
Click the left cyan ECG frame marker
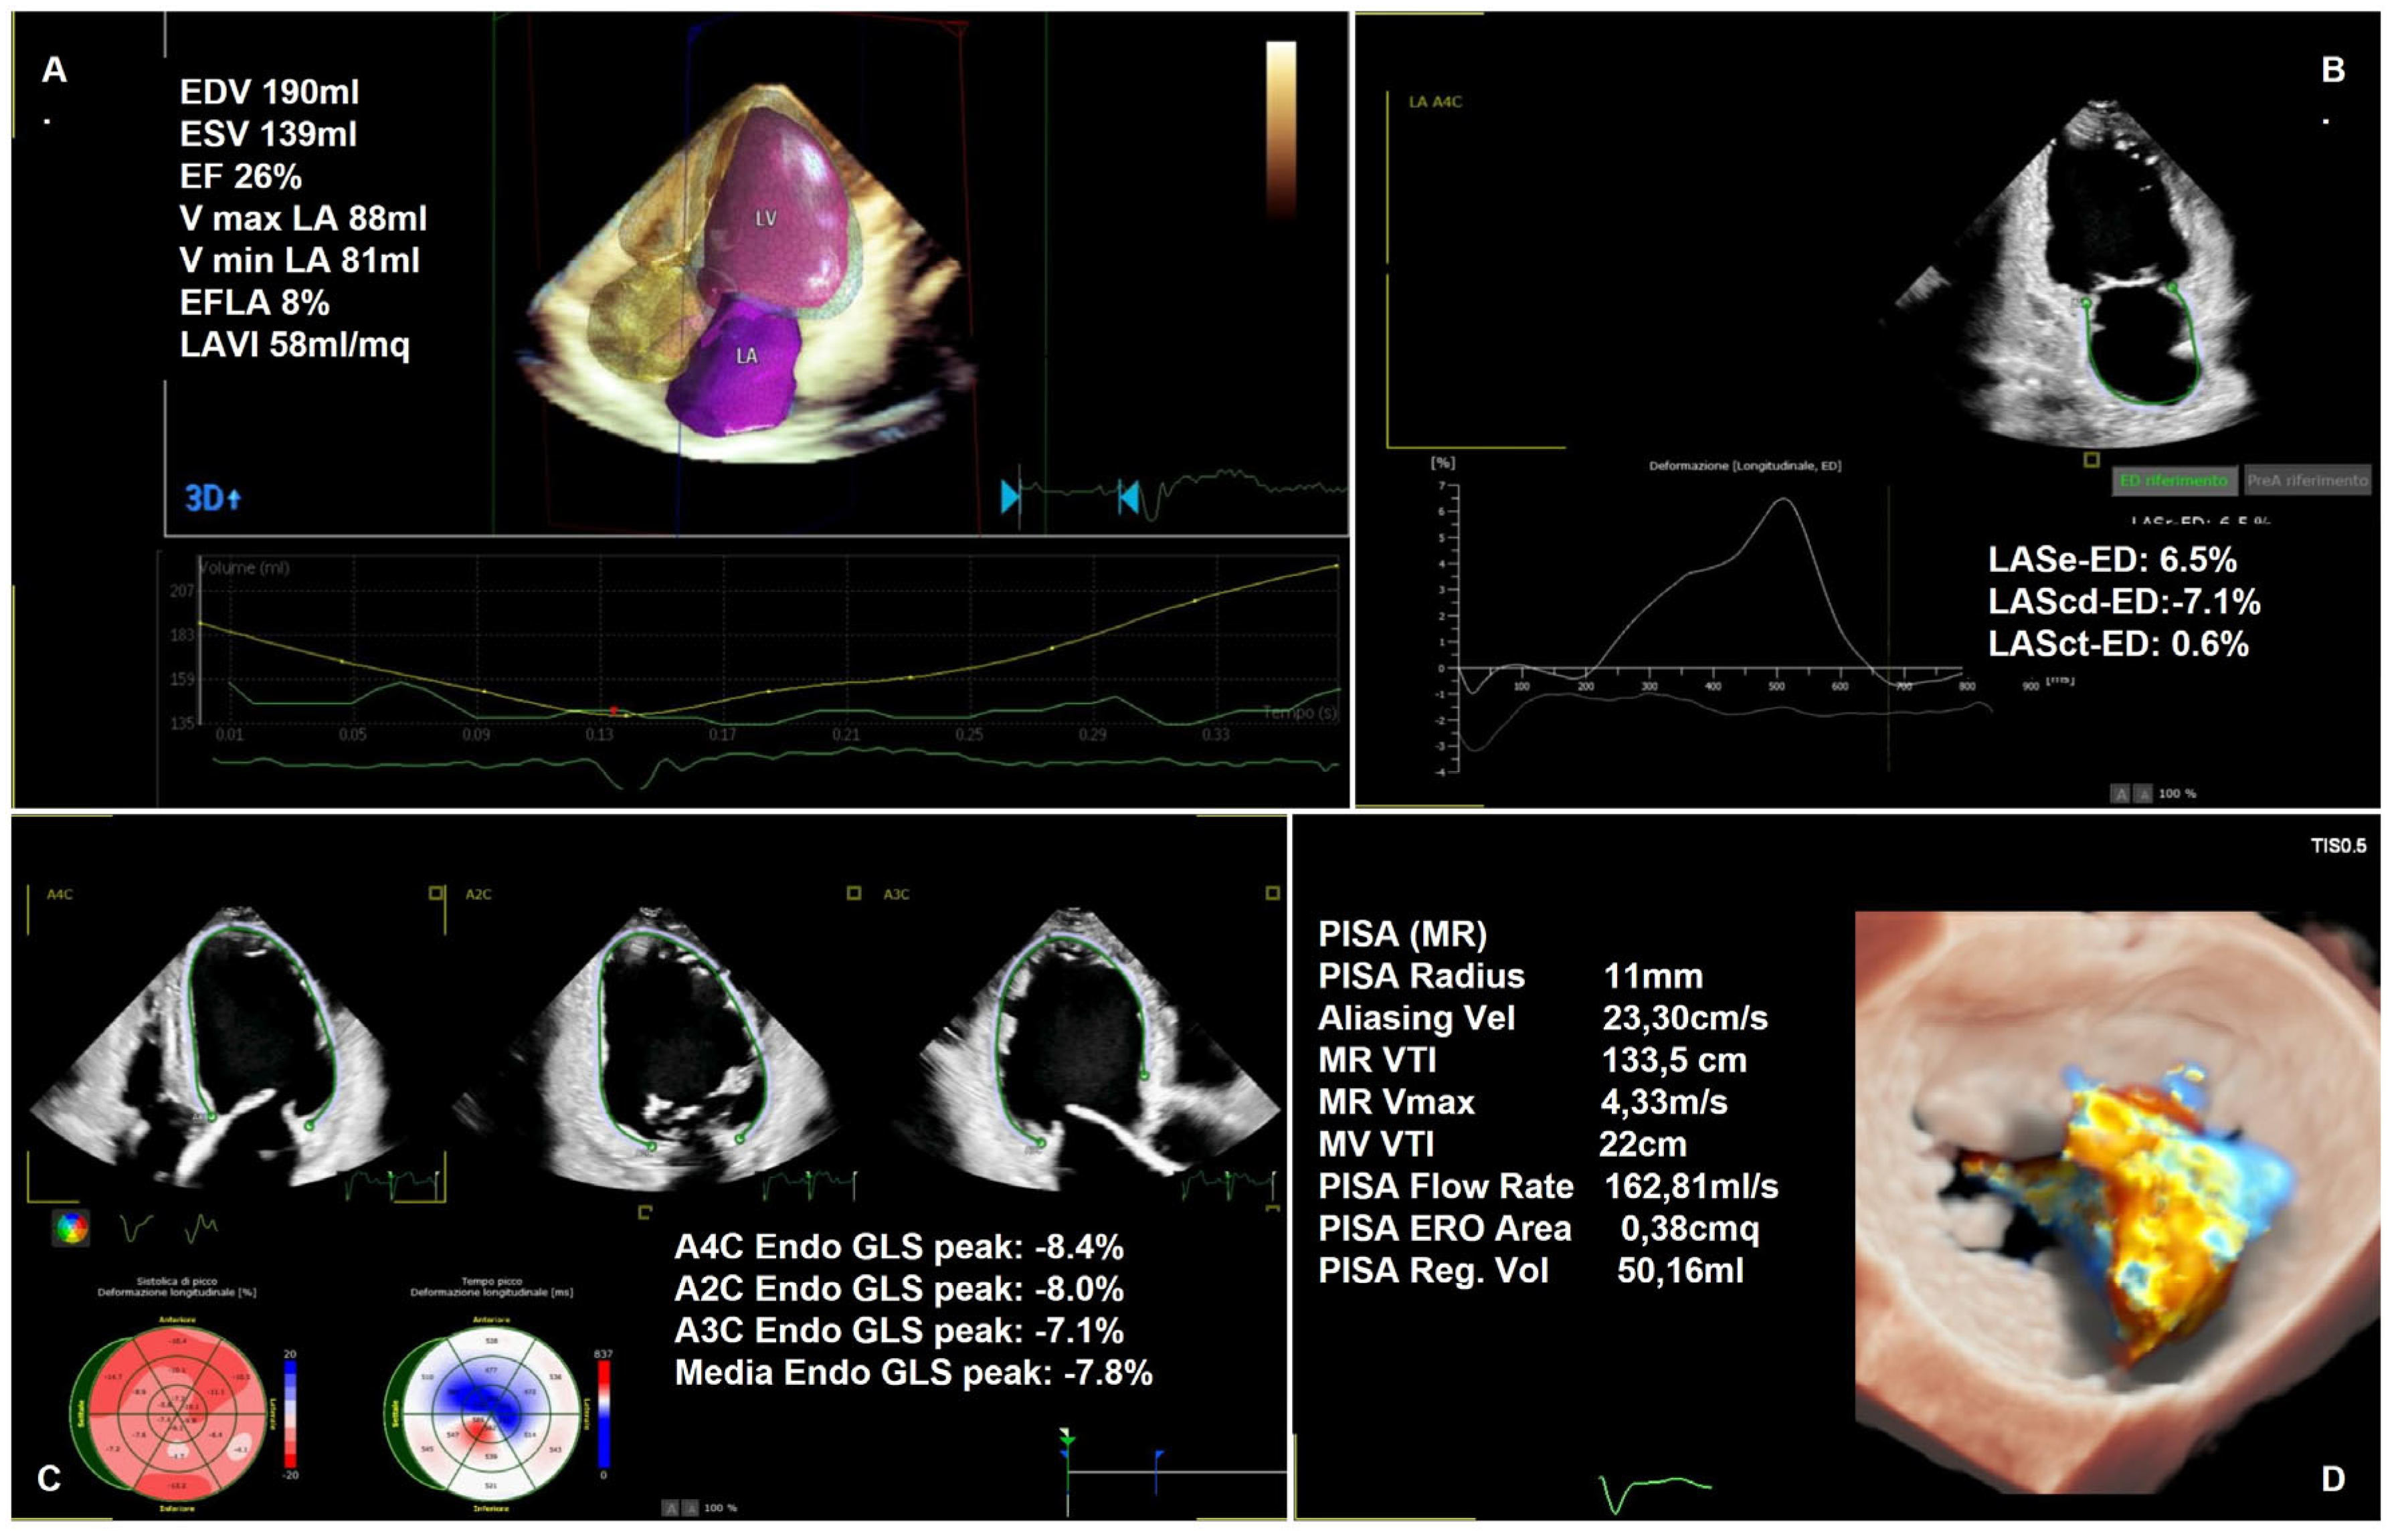click(1010, 496)
